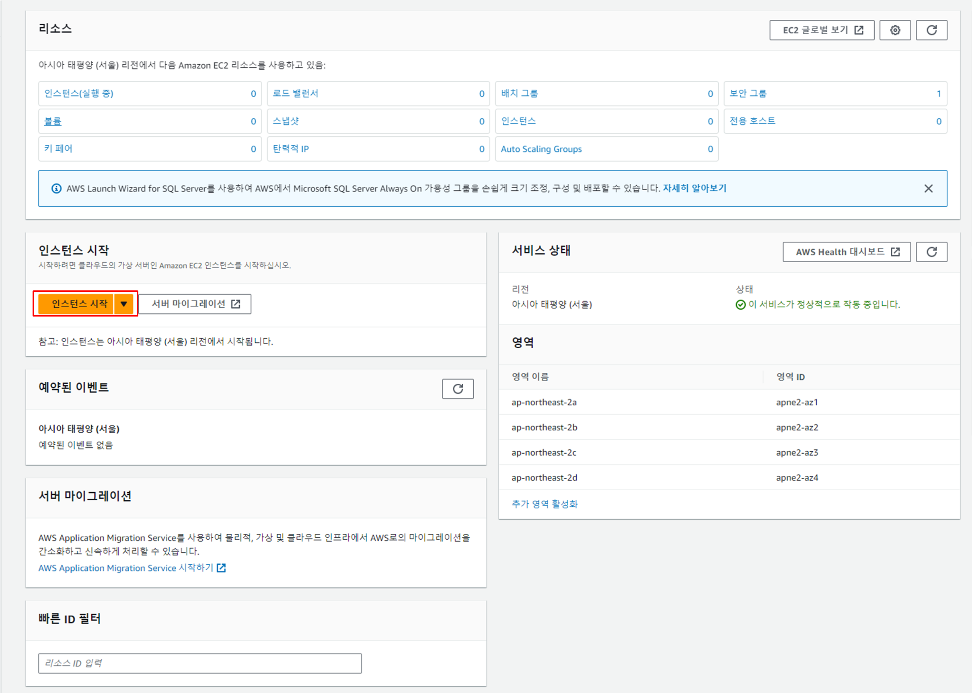The height and width of the screenshot is (693, 972).
Task: Open AWS Health 대시보드
Action: pos(846,252)
